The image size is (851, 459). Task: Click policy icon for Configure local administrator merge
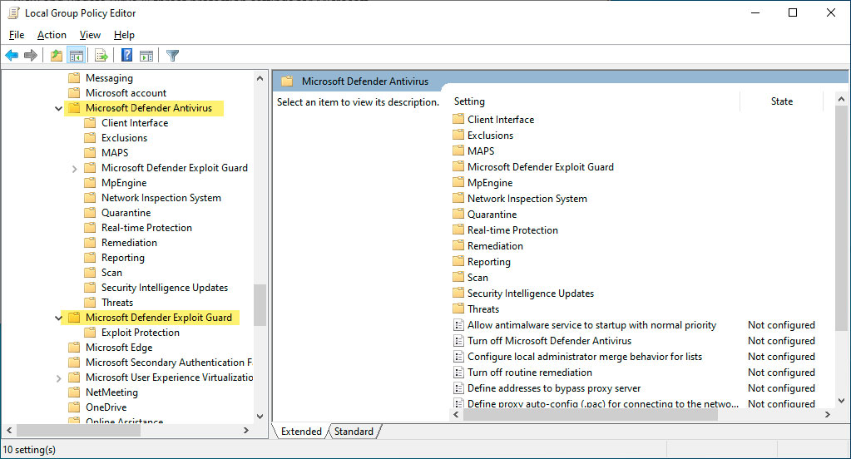458,357
